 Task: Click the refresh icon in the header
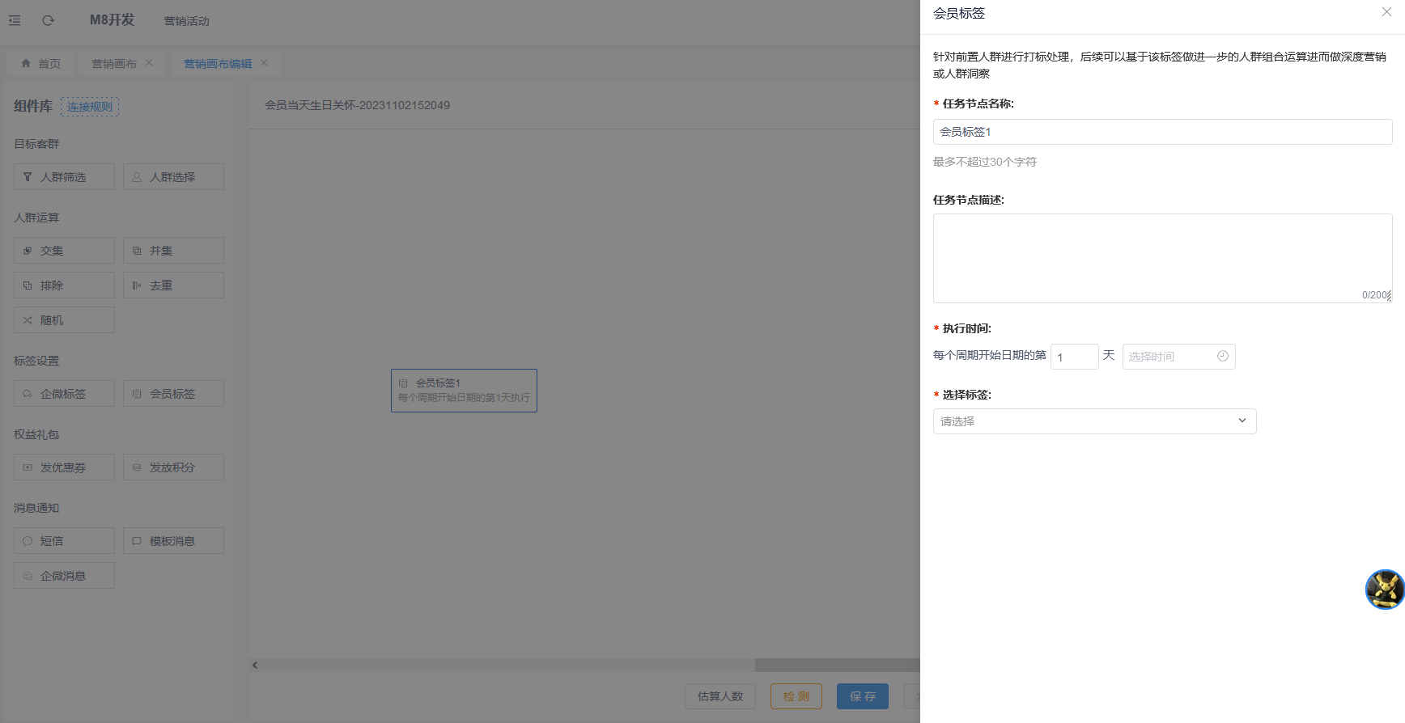tap(49, 20)
